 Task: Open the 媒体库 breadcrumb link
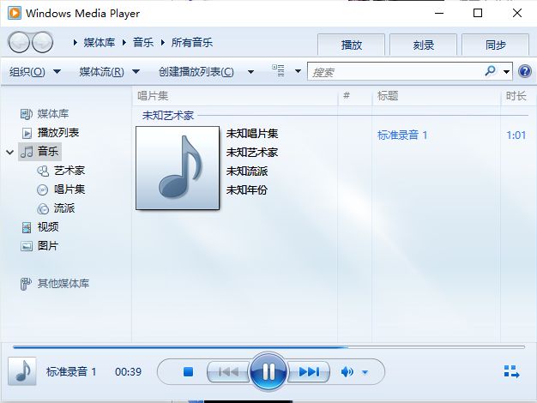coord(100,43)
